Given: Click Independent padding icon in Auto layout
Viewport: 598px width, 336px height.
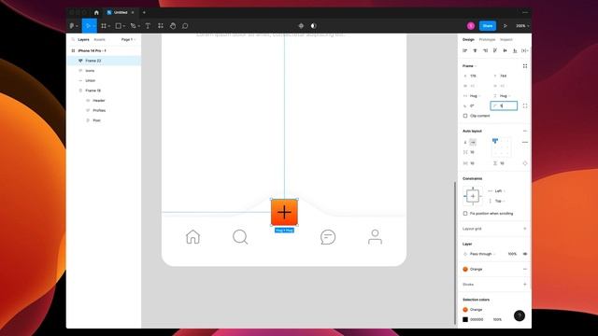Looking at the screenshot, I should click(525, 163).
